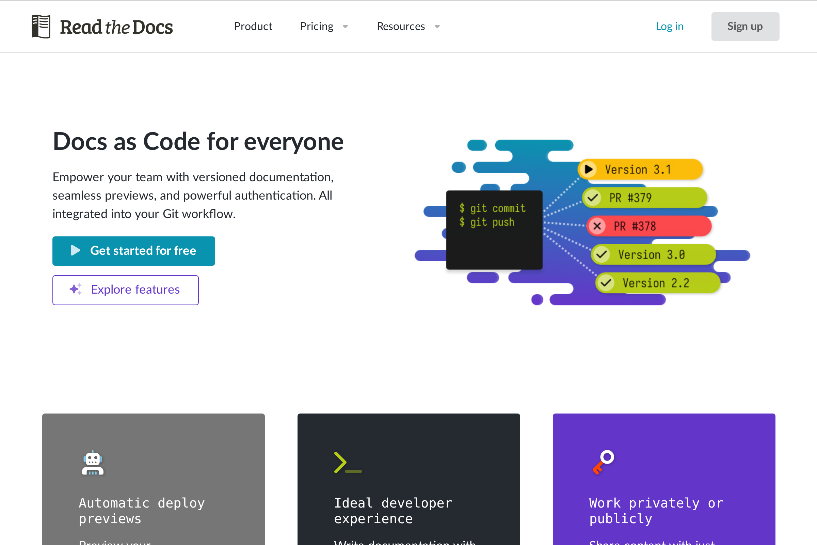
Task: Click the Log in link
Action: pyautogui.click(x=669, y=27)
